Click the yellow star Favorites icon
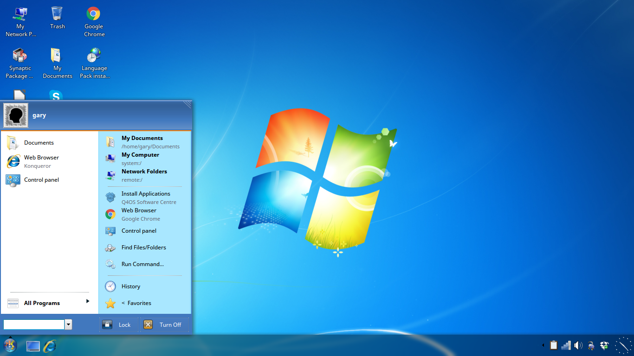634x356 pixels. tap(110, 303)
